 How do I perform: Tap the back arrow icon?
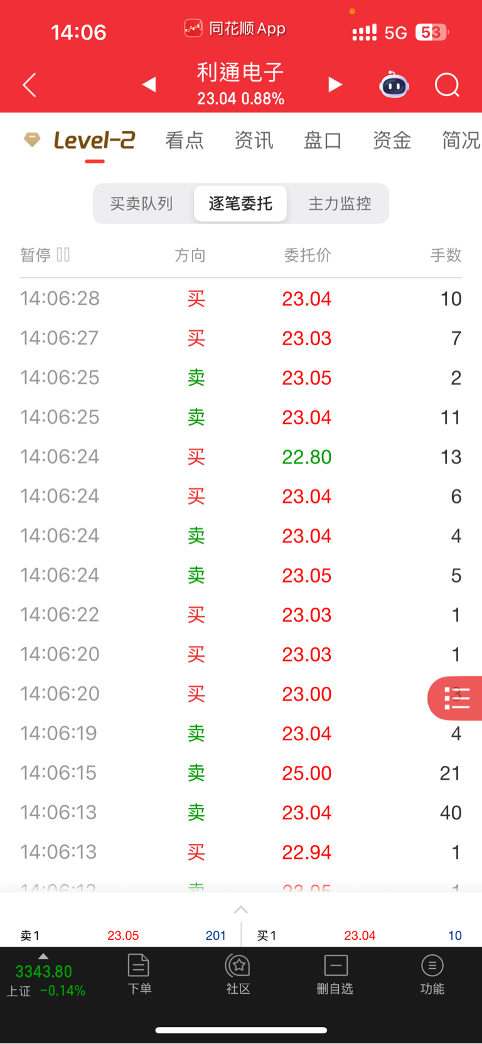(29, 85)
